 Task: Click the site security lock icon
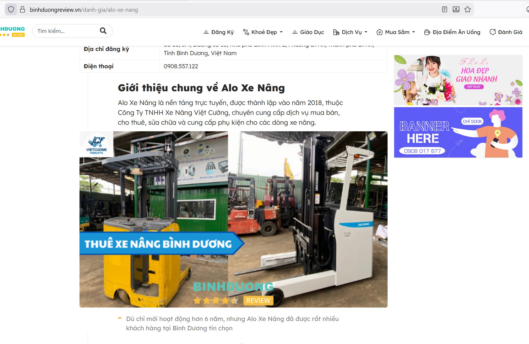(22, 9)
